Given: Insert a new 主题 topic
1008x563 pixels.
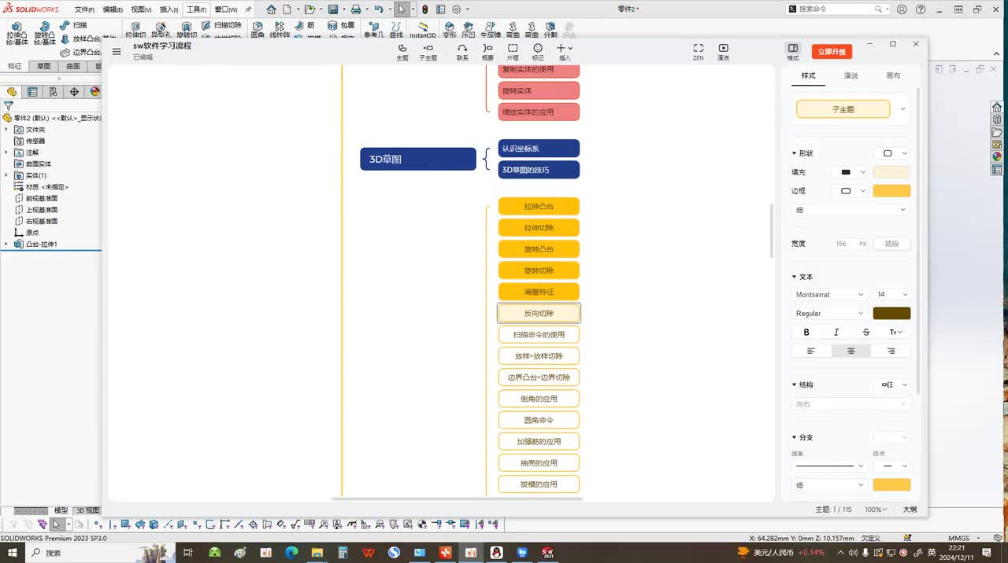Looking at the screenshot, I should [402, 52].
